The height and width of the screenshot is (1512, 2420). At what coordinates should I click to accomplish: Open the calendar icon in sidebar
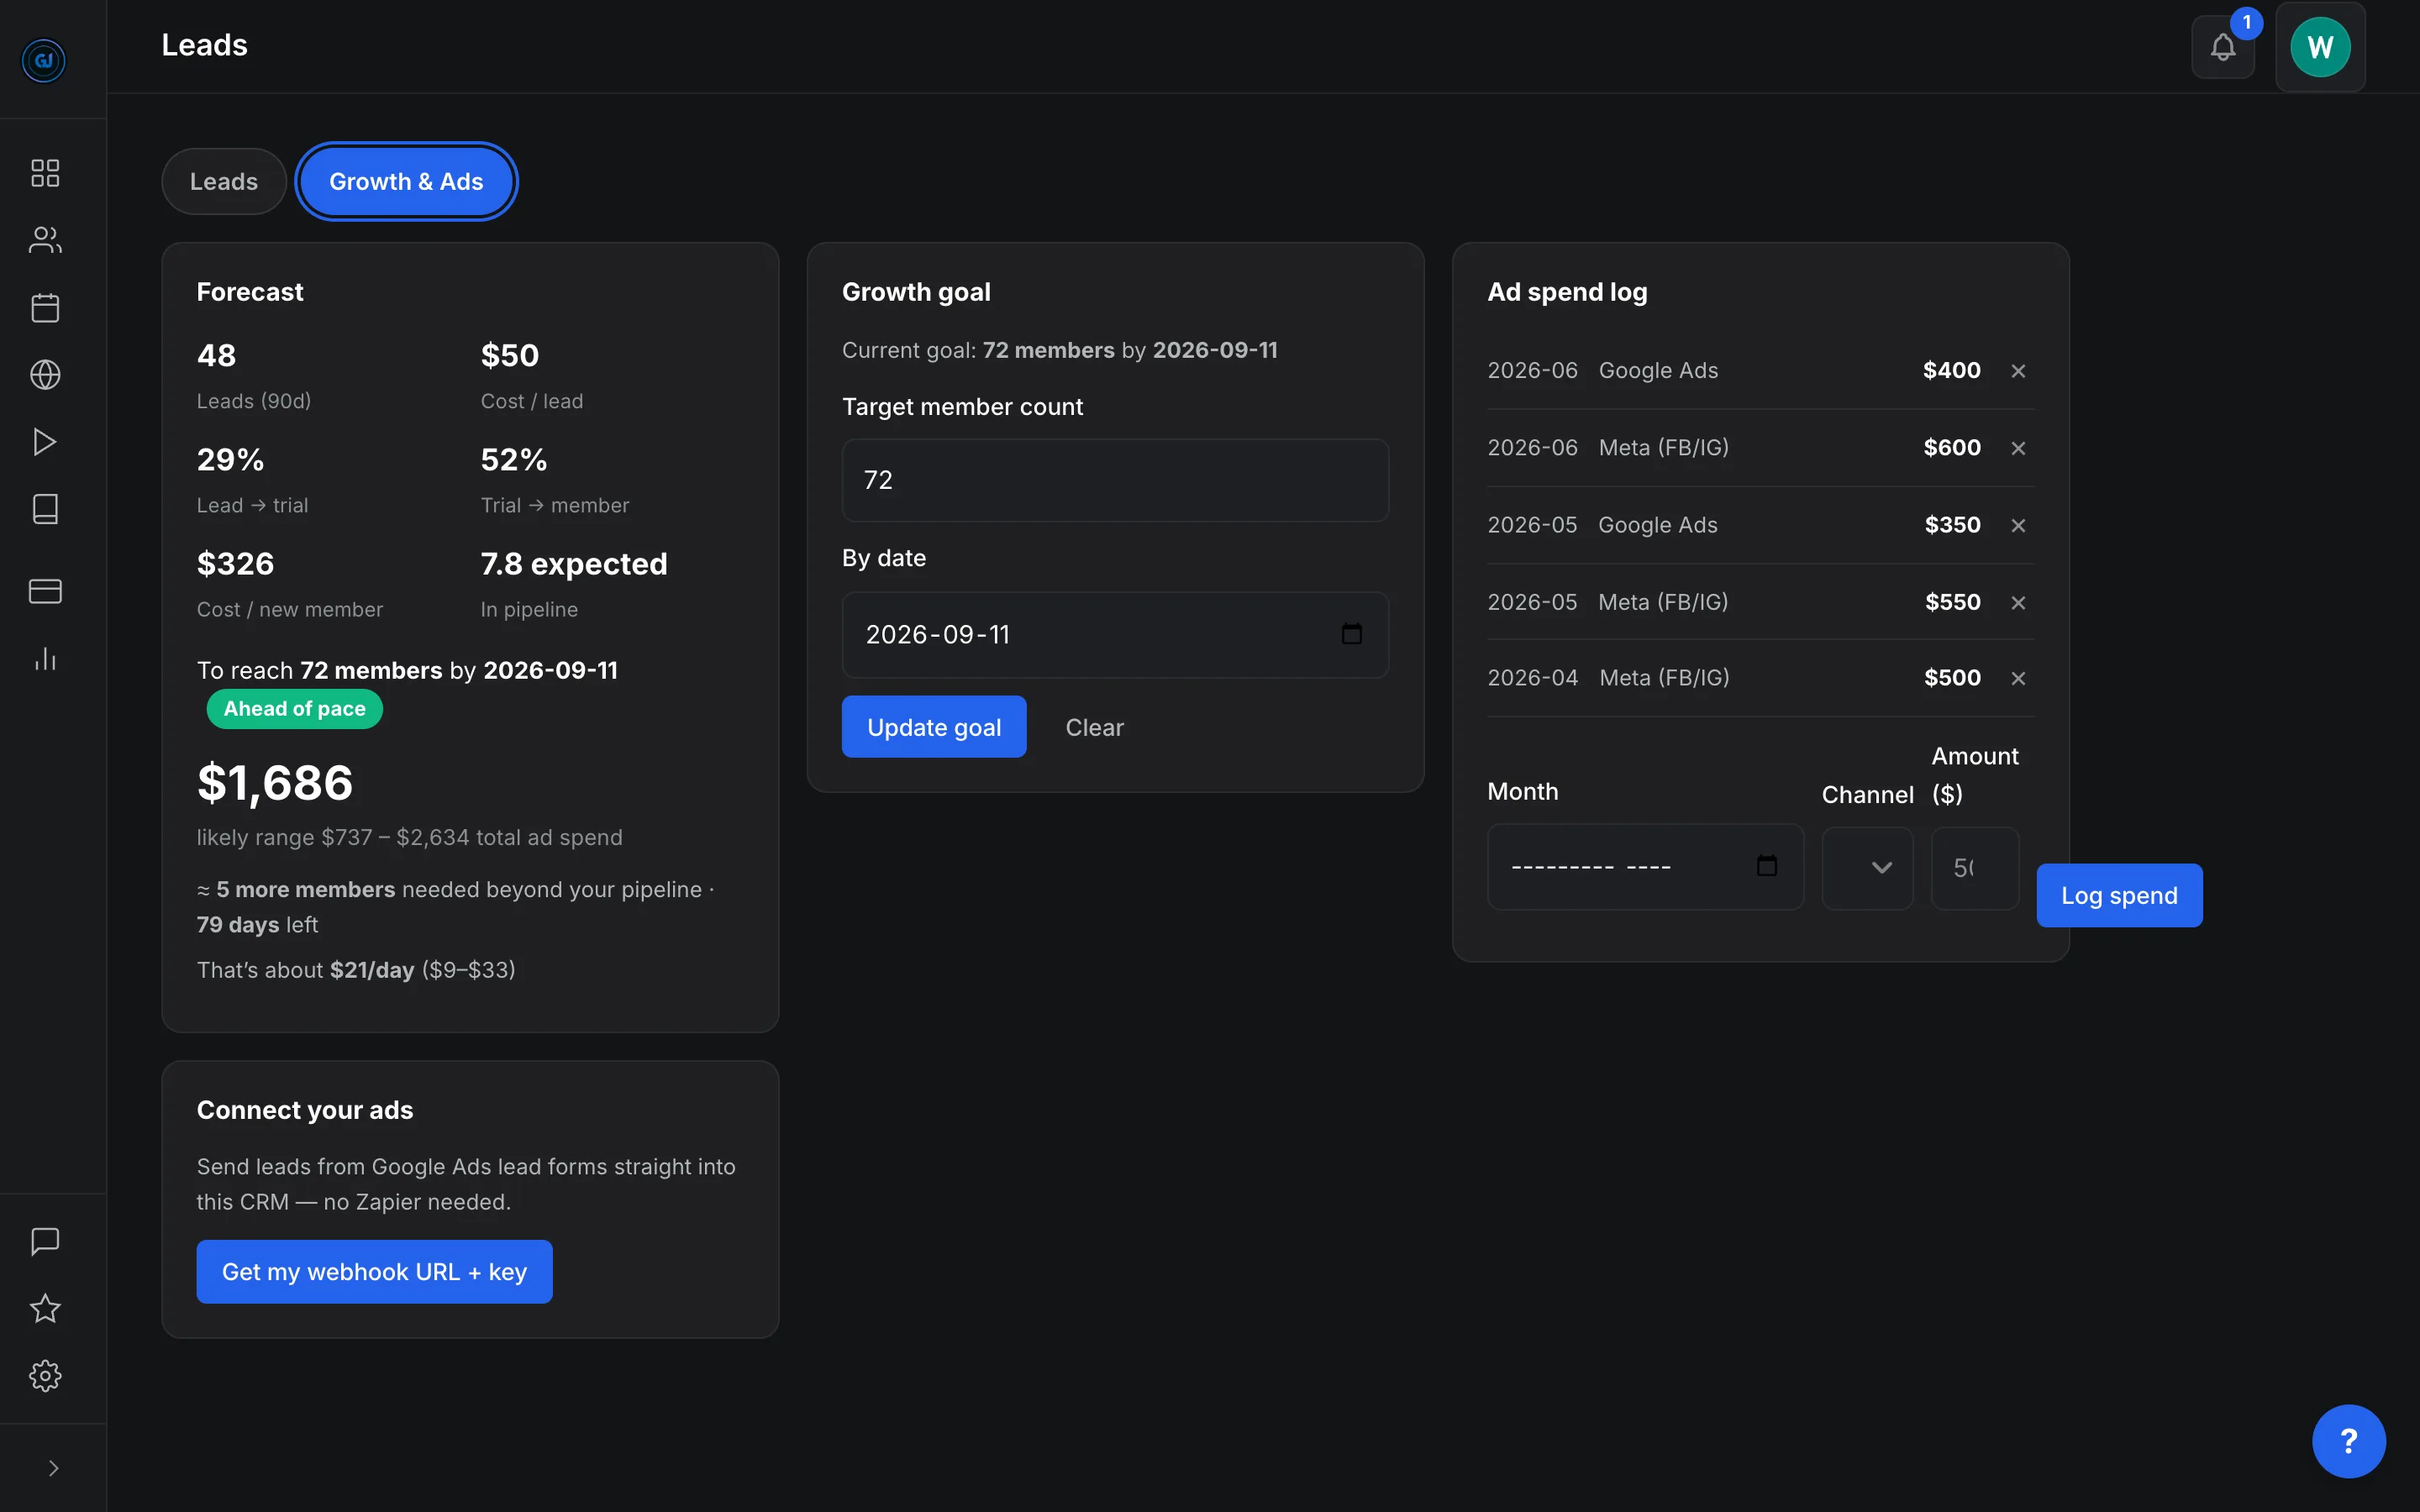[45, 307]
